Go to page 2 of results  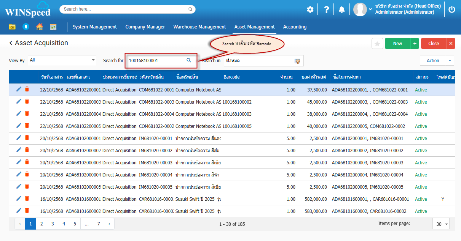[41, 224]
